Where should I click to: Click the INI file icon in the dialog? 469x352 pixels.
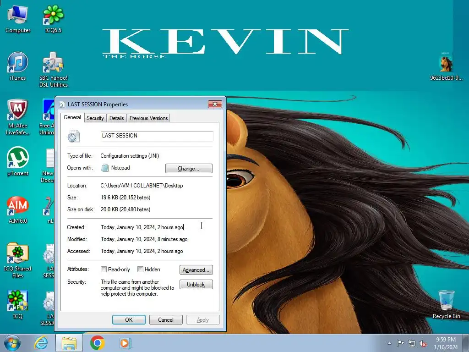pos(74,136)
